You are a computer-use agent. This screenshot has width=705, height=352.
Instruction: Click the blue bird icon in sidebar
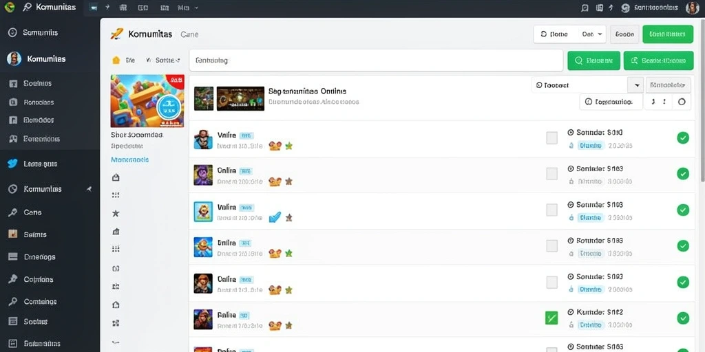point(12,164)
